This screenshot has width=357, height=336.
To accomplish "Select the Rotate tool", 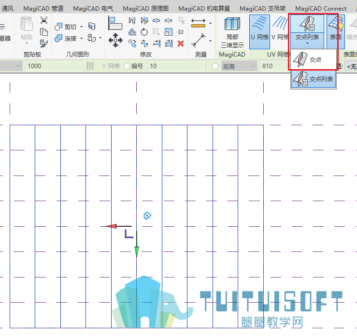I will pyautogui.click(x=144, y=32).
